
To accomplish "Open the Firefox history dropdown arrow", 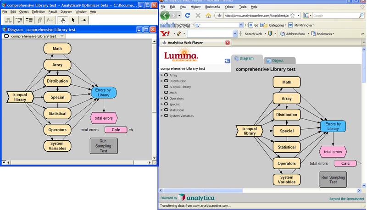I will 179,16.
